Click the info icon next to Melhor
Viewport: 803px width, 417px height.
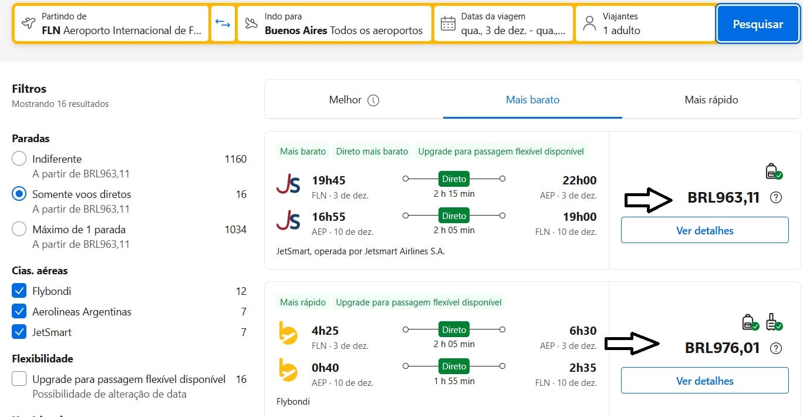point(373,100)
